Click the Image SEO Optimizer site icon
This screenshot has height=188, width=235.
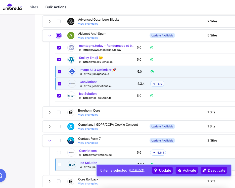[x=72, y=72]
